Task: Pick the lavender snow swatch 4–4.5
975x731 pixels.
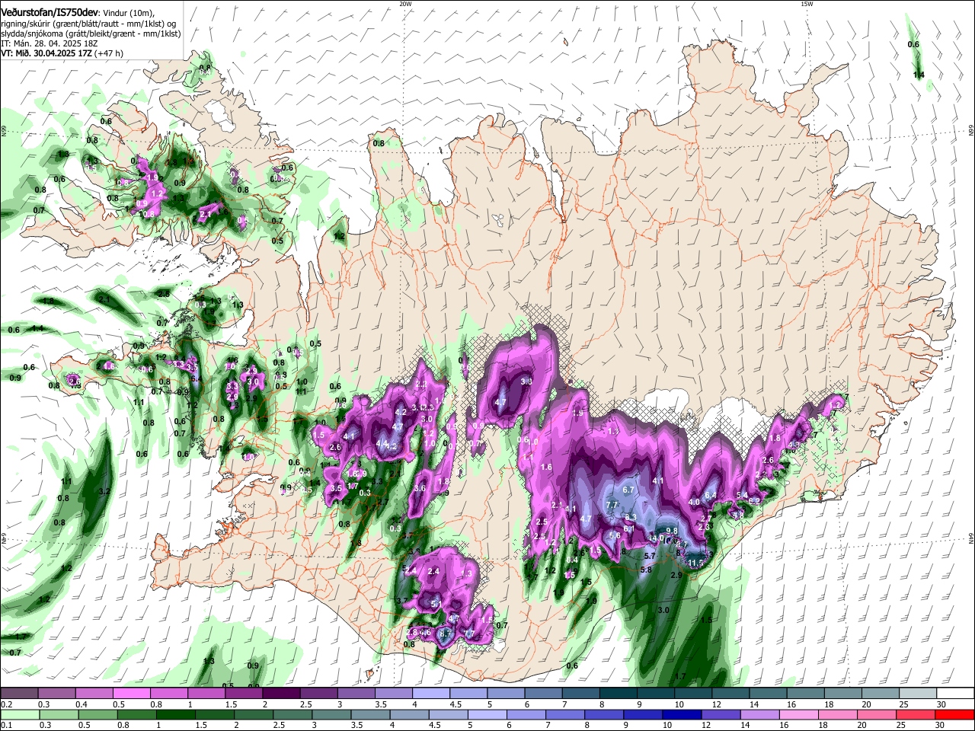Action: 431,694
